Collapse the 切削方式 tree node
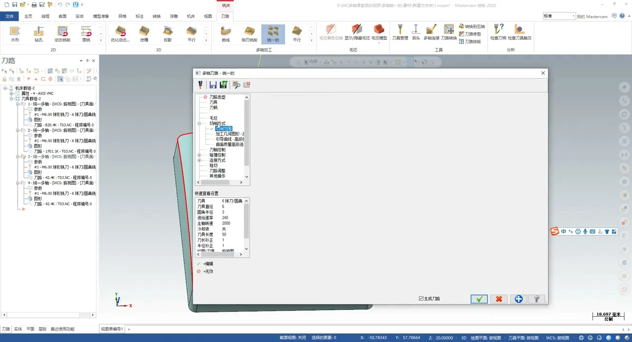This screenshot has width=632, height=342. pos(200,123)
